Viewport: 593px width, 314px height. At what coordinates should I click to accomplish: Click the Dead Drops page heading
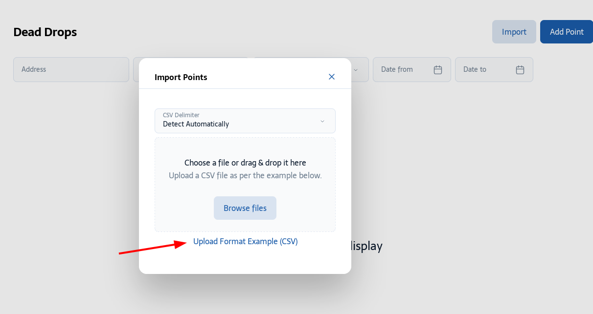45,32
